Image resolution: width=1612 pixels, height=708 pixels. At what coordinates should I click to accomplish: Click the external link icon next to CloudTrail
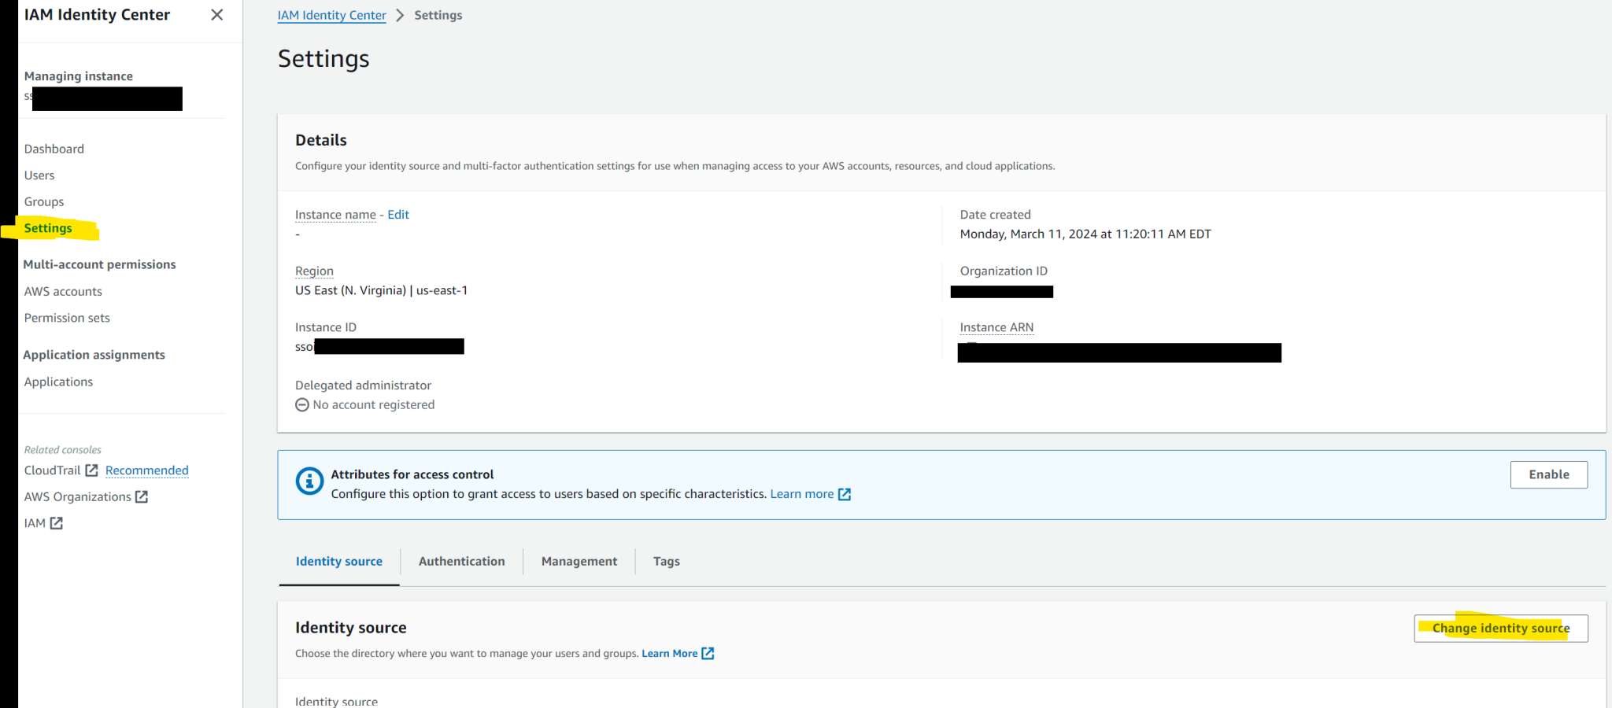click(x=91, y=470)
